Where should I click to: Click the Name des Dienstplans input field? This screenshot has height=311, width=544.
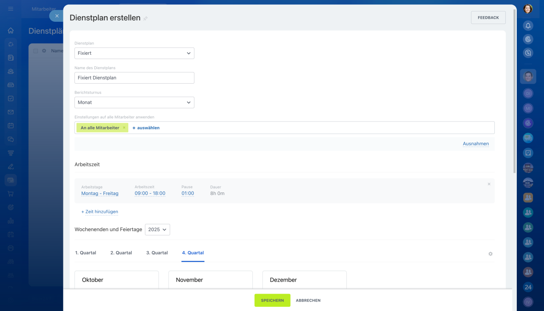pyautogui.click(x=134, y=78)
